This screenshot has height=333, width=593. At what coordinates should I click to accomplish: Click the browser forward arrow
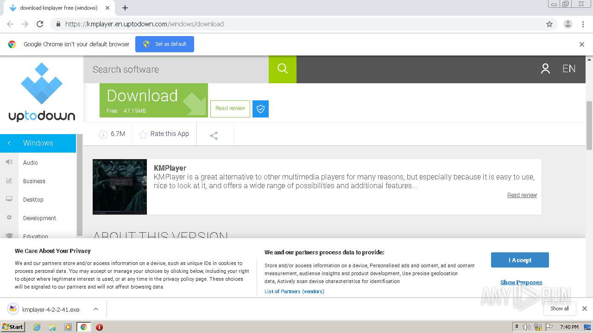[x=25, y=24]
